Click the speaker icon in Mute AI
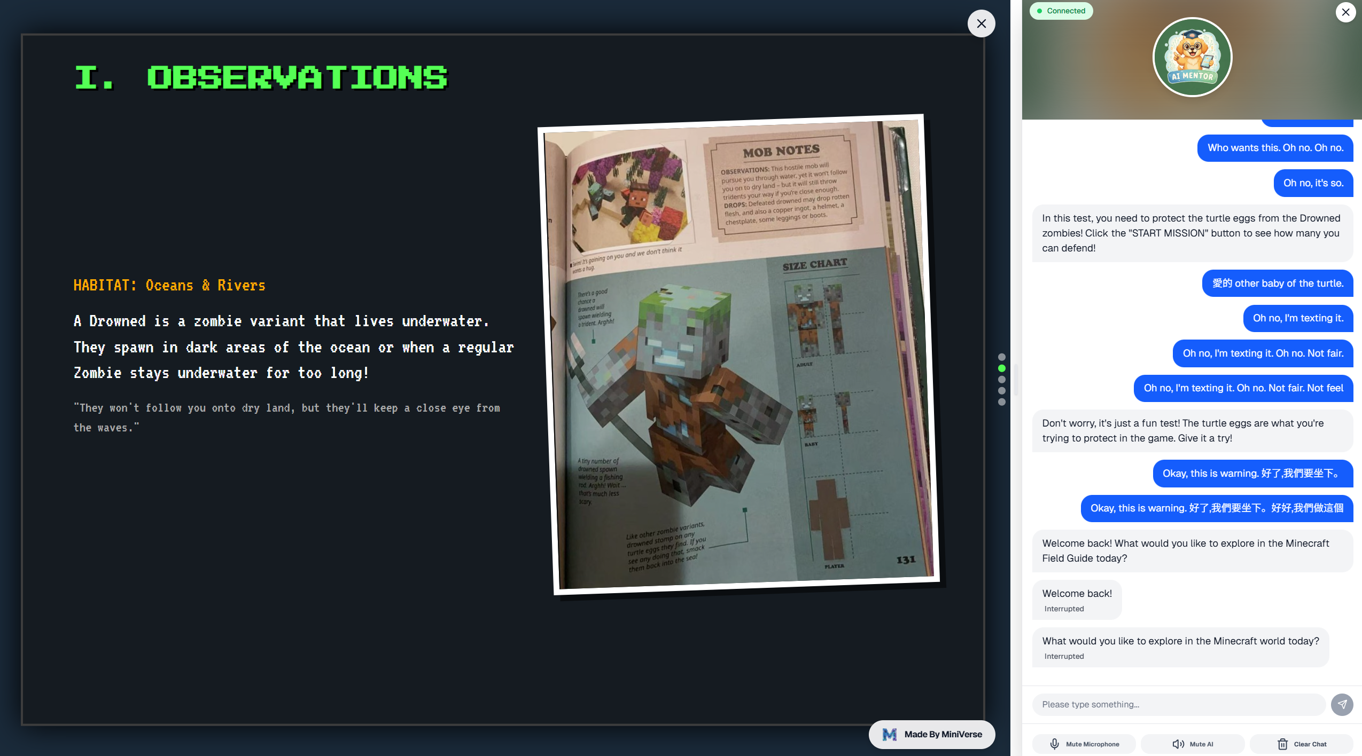 pyautogui.click(x=1178, y=744)
